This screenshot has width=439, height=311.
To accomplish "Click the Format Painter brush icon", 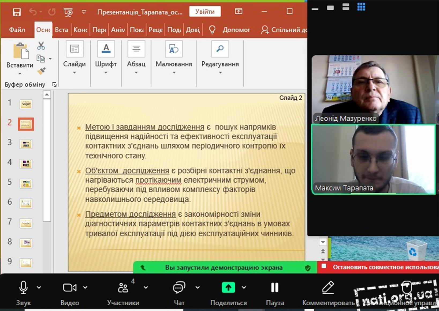I will (x=41, y=71).
